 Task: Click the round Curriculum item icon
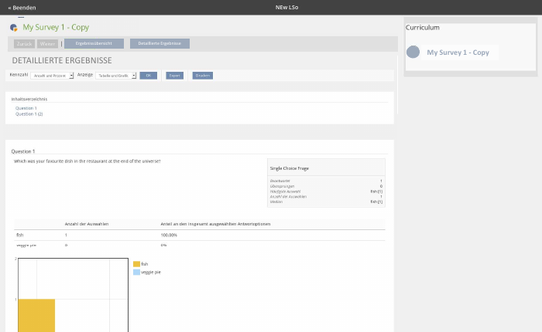pos(413,53)
